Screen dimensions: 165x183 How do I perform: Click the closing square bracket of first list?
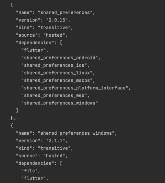17,110
